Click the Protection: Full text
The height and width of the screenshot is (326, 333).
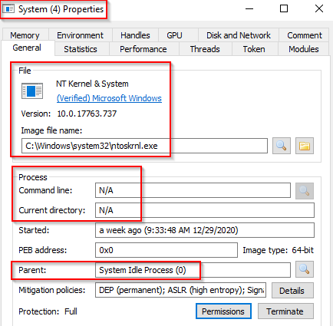(48, 311)
